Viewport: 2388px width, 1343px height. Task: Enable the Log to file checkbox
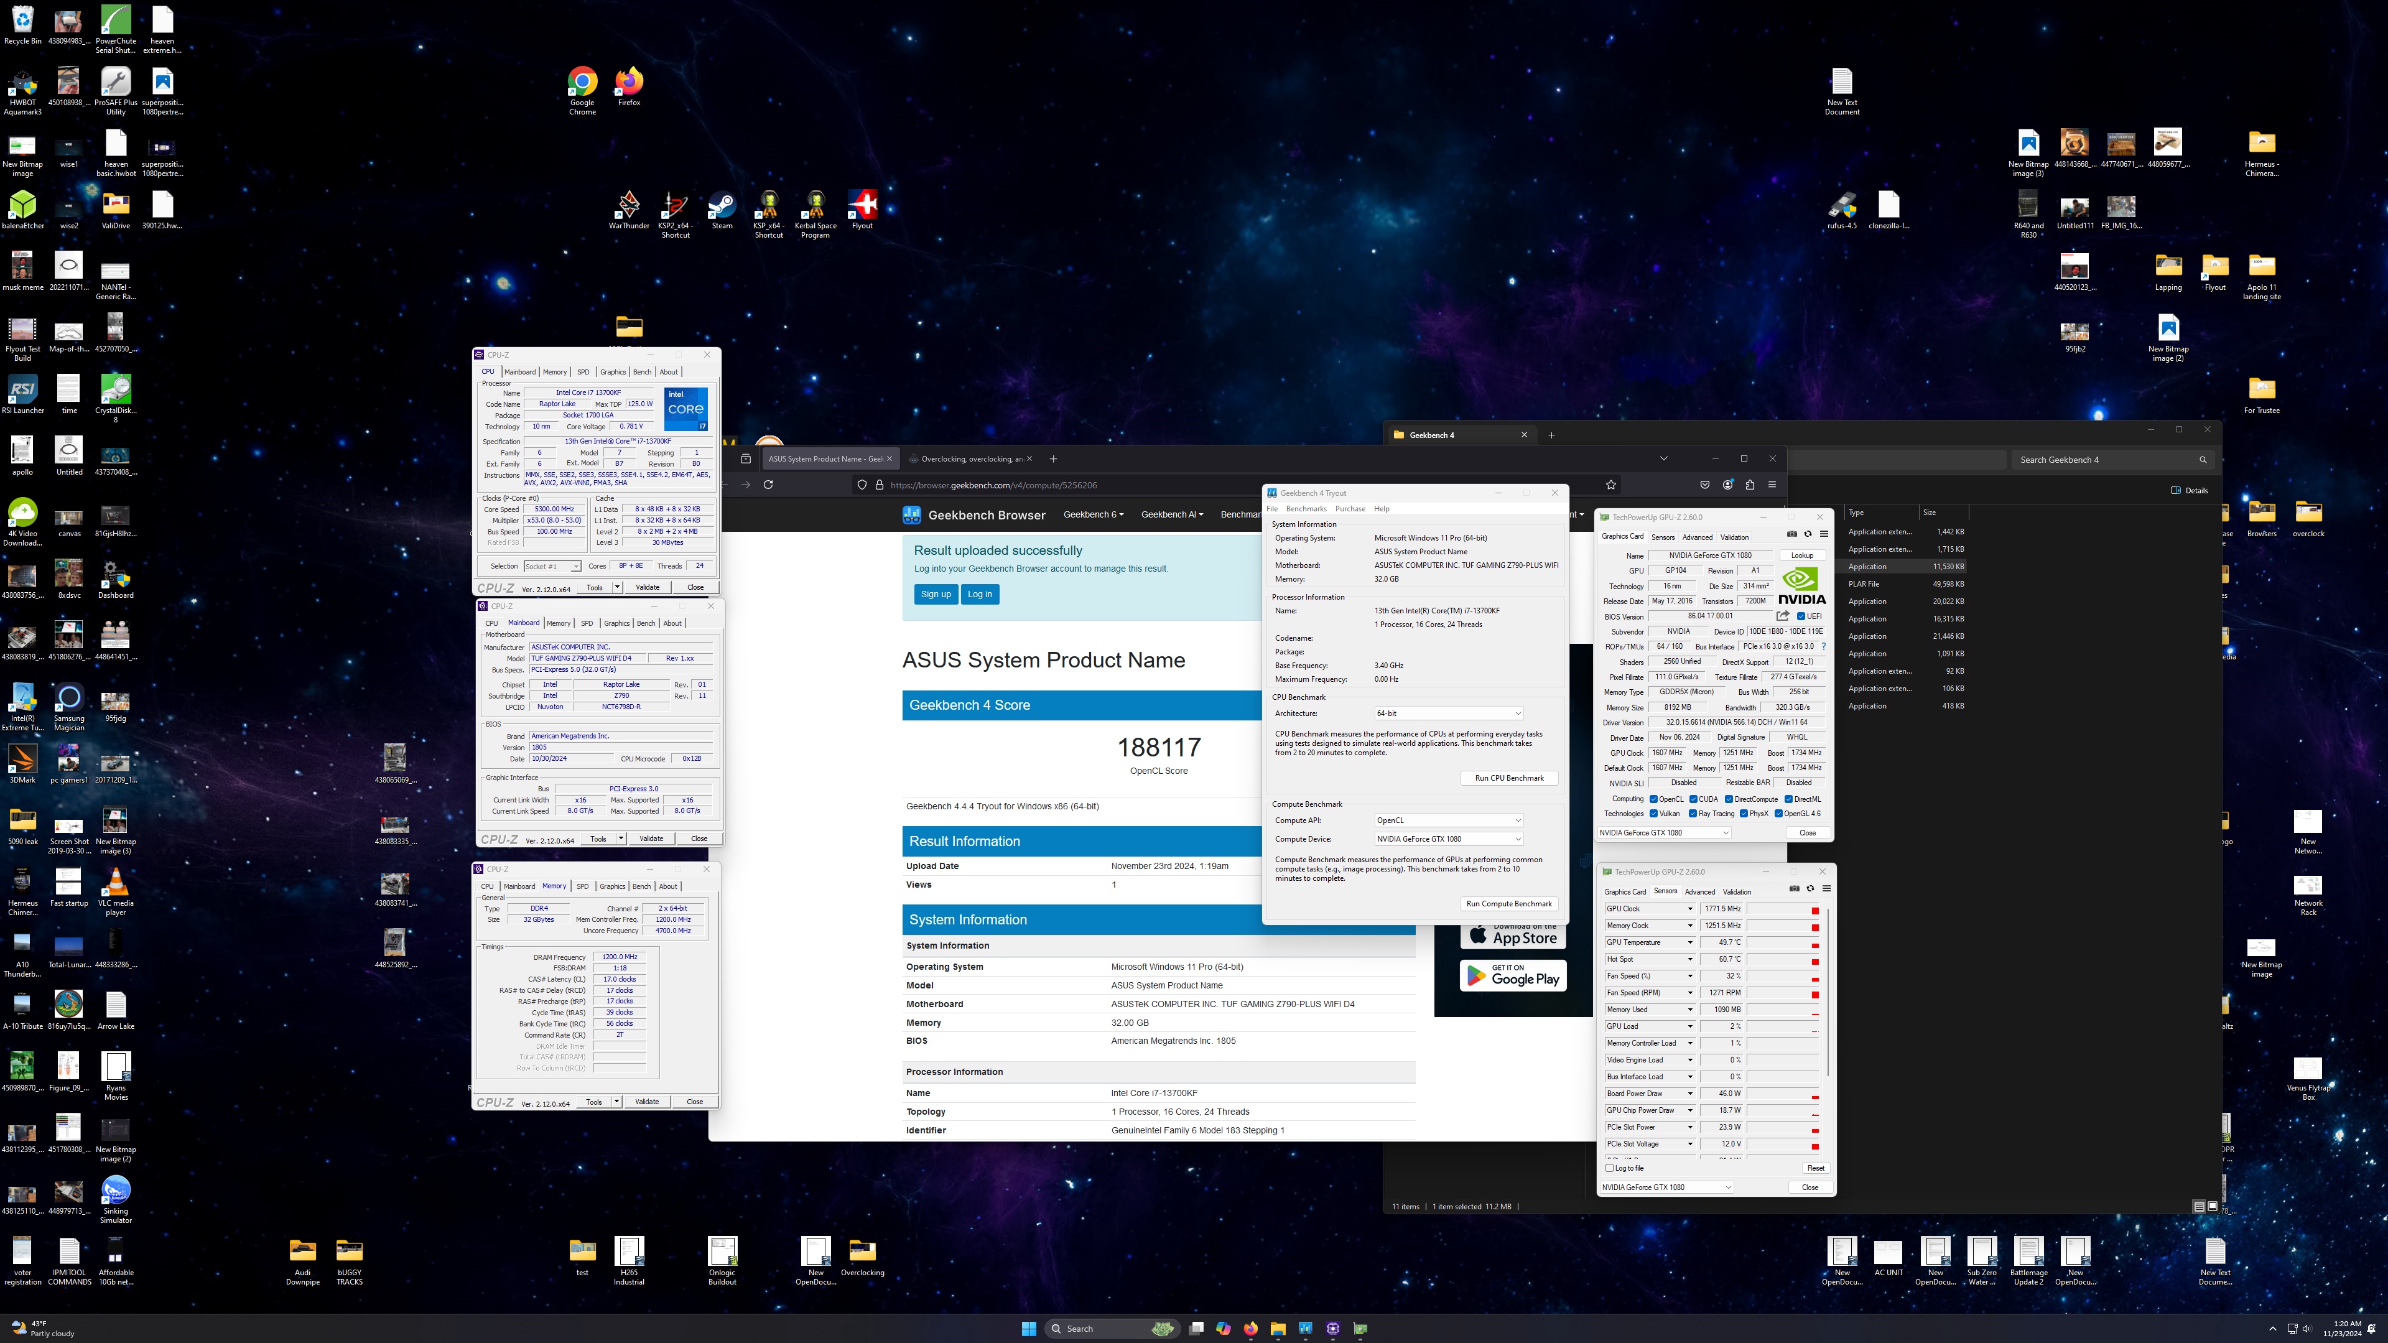pos(1609,1168)
